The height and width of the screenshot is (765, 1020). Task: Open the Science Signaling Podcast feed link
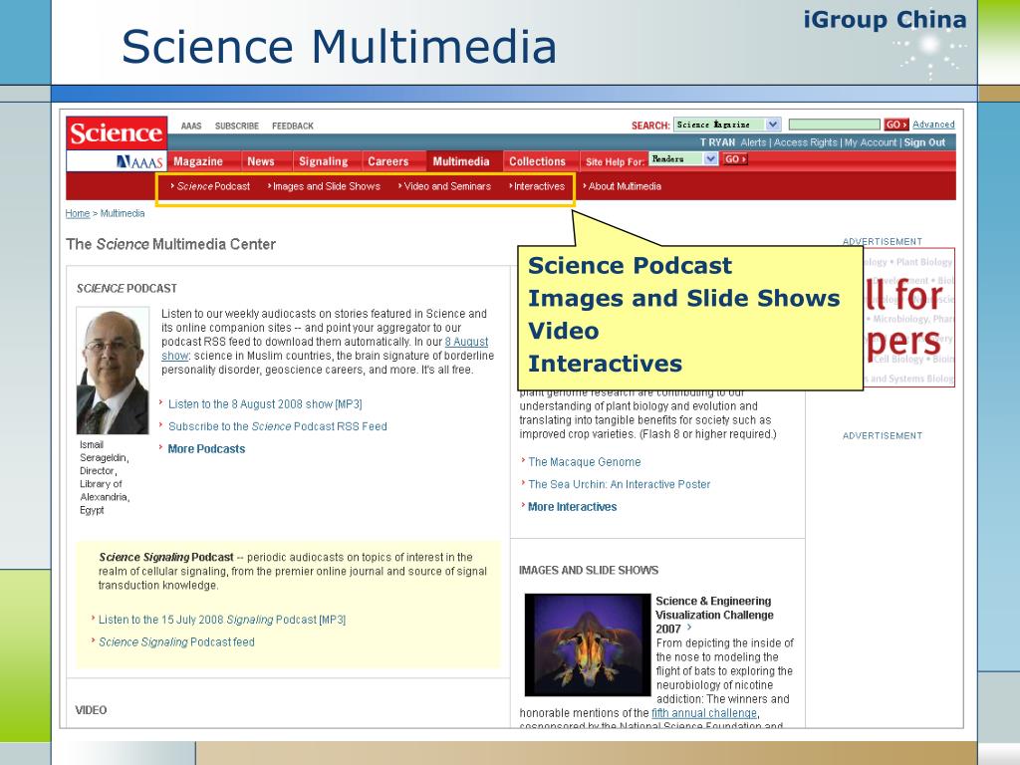pos(176,642)
